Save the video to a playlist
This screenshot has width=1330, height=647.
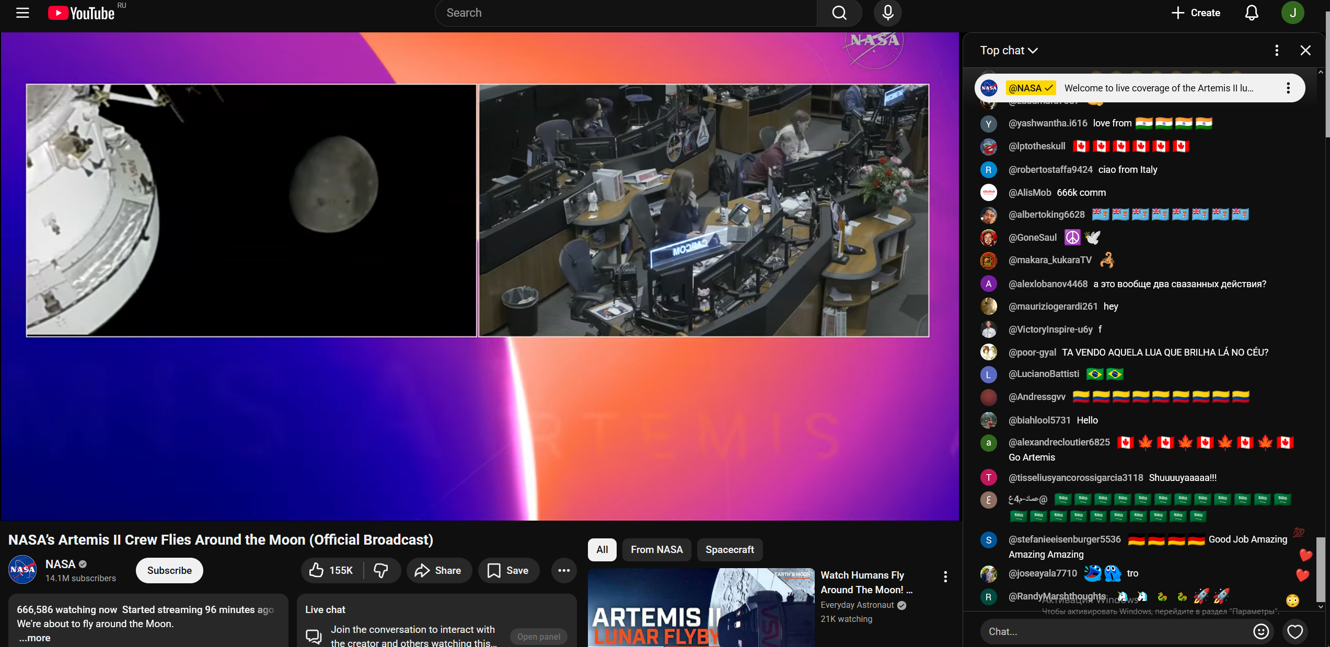(508, 570)
